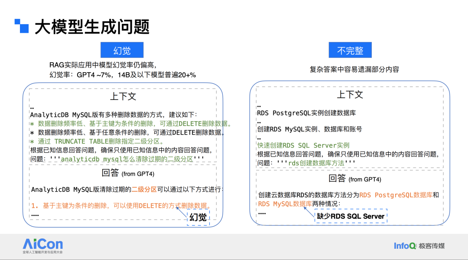Click the InfoQ 极客传媒 logo
468x260 pixels.
(419, 246)
